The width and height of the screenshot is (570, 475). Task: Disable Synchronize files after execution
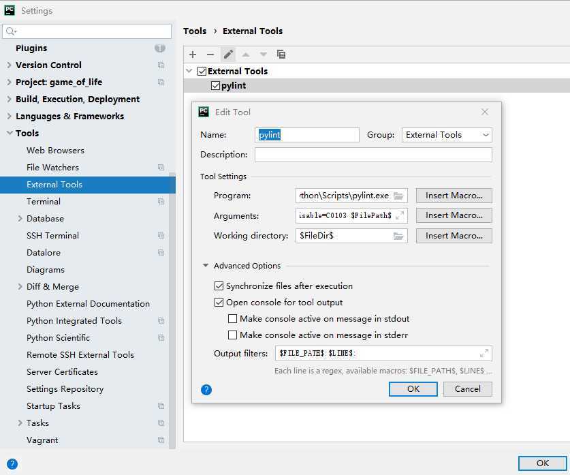[x=219, y=286]
